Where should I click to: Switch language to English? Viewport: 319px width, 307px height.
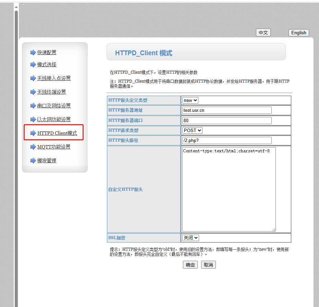298,33
